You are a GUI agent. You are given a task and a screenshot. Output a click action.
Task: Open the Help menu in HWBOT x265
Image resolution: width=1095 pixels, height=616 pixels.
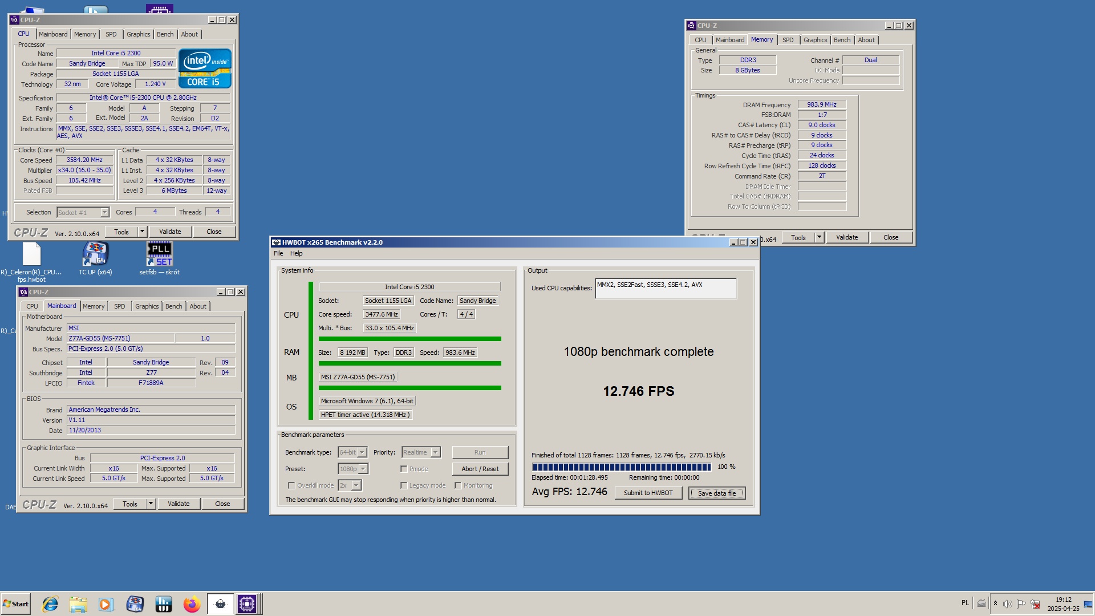click(x=296, y=253)
